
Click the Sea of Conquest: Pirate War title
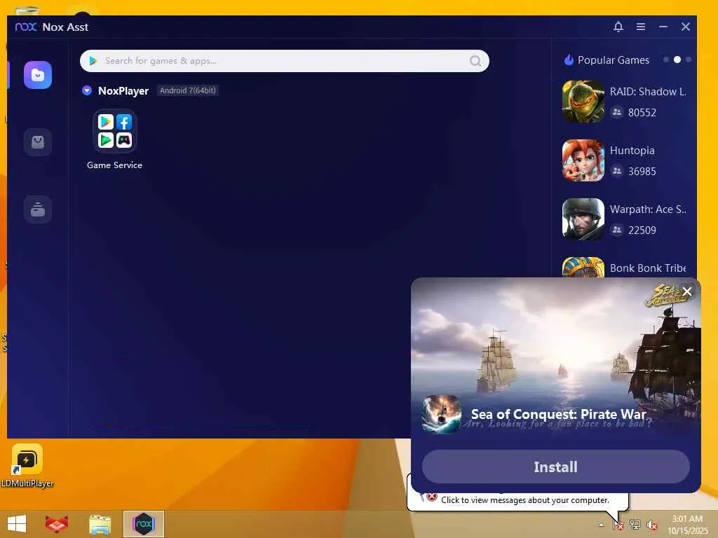pos(559,414)
